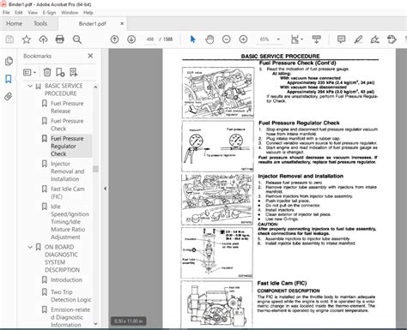
Task: Add a new bookmark icon
Action: coord(60,72)
